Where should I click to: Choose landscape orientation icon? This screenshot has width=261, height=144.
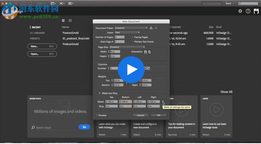click(150, 52)
